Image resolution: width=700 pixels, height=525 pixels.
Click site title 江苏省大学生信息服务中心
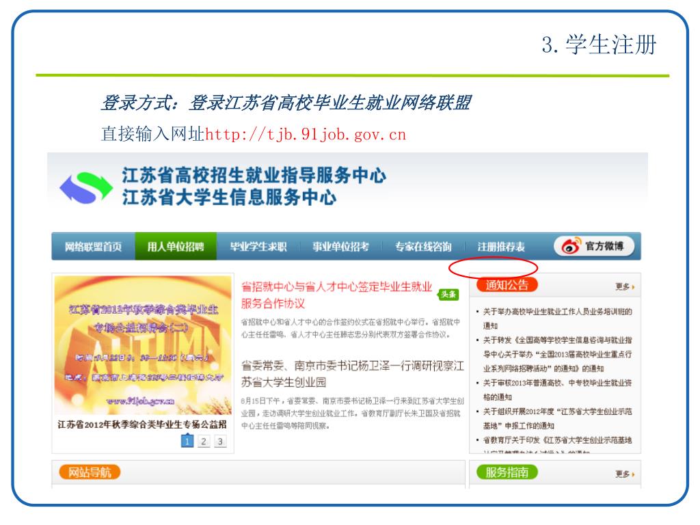pos(229,197)
